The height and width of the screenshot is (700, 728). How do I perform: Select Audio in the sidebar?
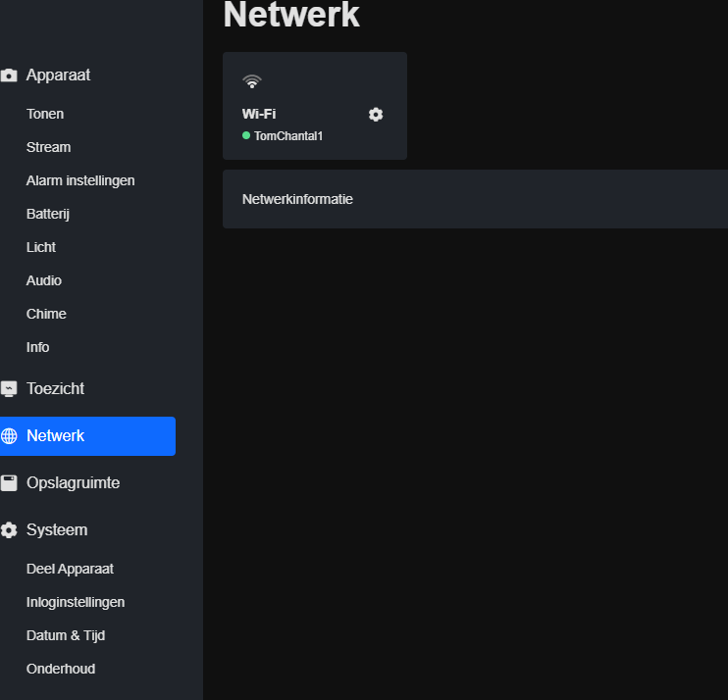click(44, 280)
